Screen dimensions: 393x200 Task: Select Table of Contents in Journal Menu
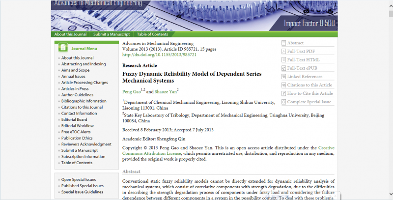click(77, 163)
